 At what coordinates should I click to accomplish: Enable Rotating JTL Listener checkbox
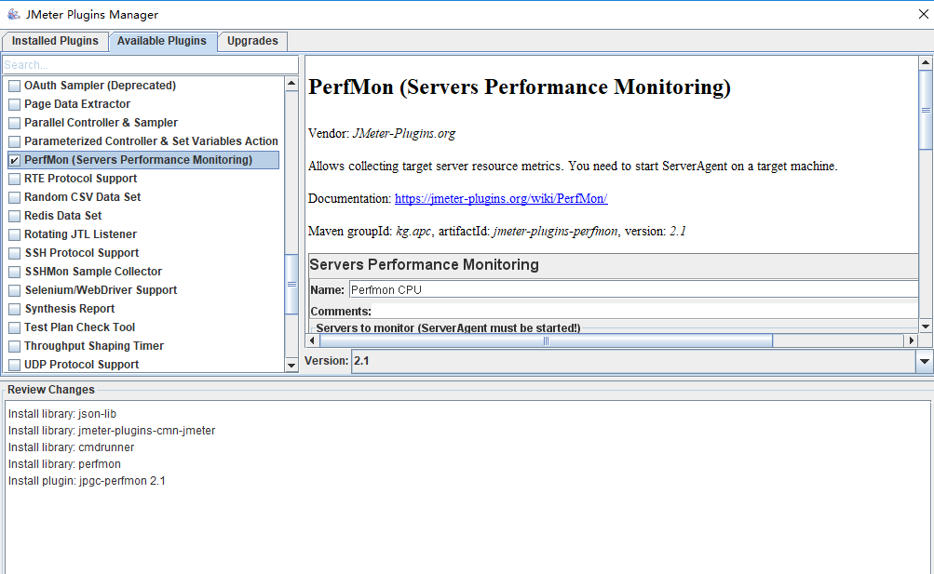[x=14, y=234]
